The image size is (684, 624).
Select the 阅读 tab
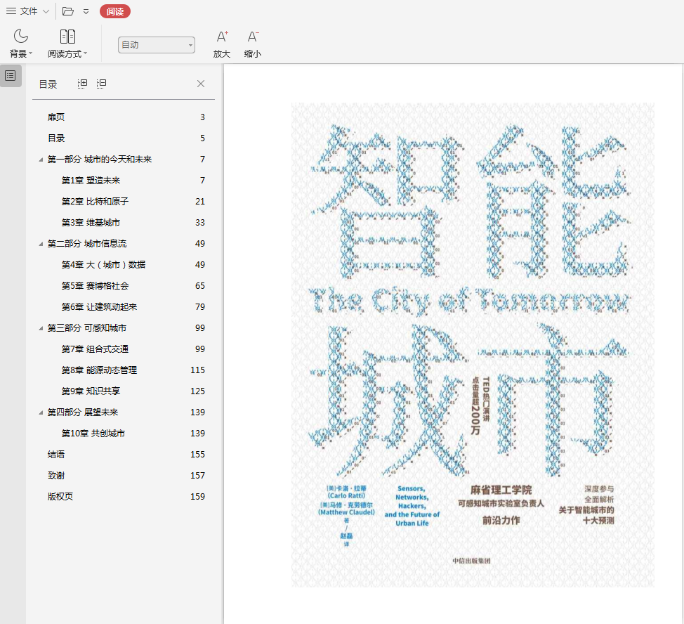pos(115,11)
